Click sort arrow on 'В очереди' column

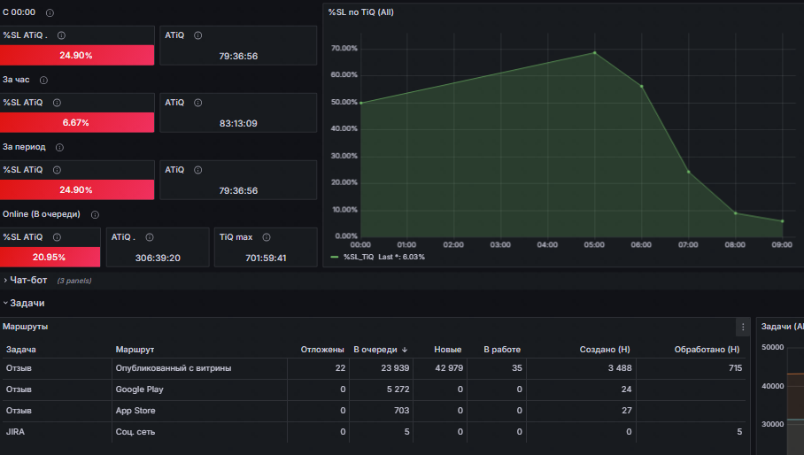click(405, 350)
